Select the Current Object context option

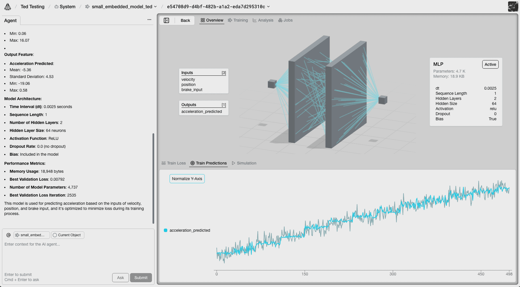click(x=68, y=235)
